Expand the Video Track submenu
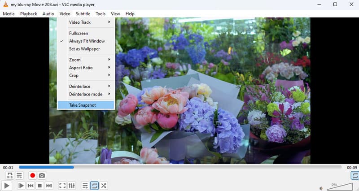The width and height of the screenshot is (359, 191). coord(86,22)
